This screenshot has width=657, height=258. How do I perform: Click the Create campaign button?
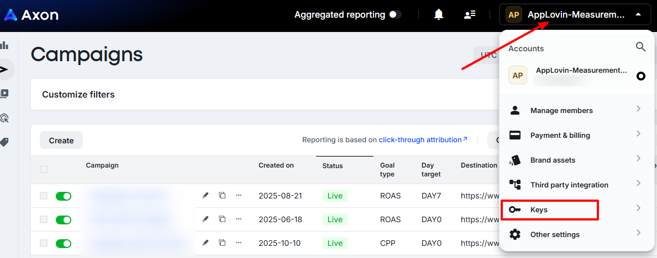[x=61, y=141]
